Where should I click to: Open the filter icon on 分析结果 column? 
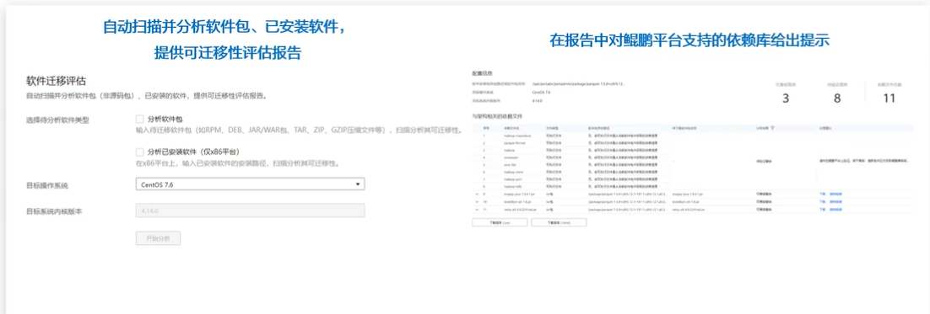[772, 128]
